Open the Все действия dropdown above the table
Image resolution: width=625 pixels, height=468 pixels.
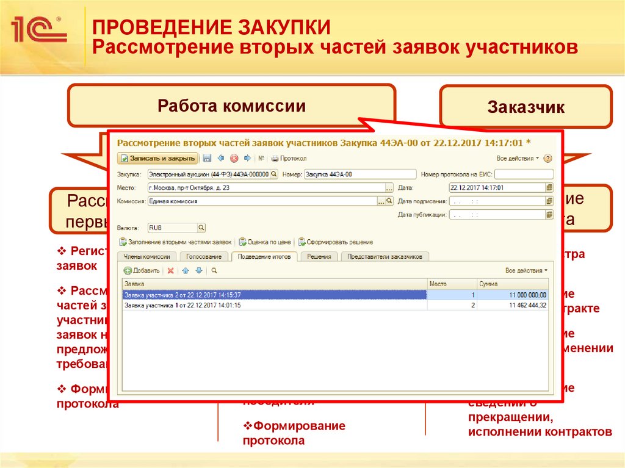click(525, 270)
